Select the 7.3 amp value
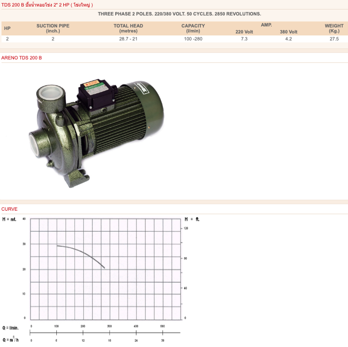Image resolution: width=348 pixels, height=347 pixels. tap(244, 38)
